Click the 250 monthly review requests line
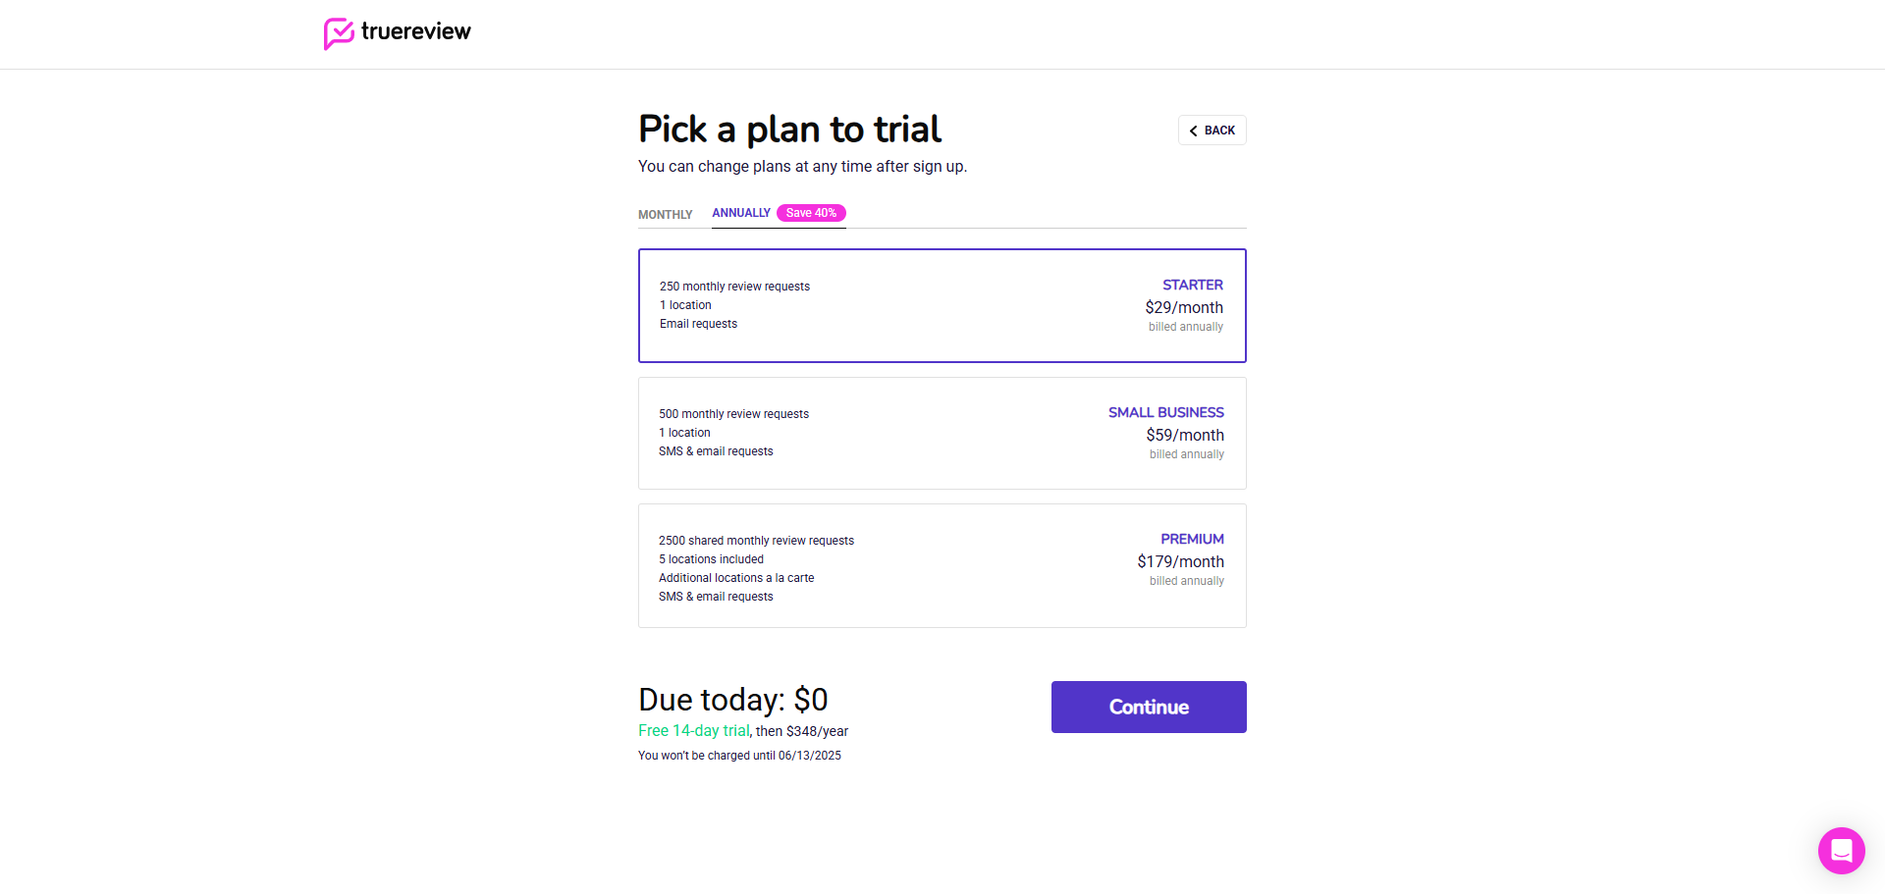The image size is (1885, 894). (734, 287)
